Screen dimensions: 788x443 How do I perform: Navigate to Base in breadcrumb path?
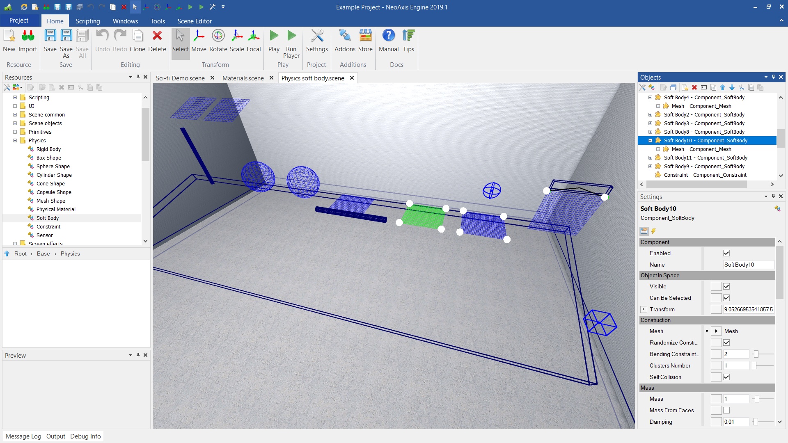pos(43,253)
